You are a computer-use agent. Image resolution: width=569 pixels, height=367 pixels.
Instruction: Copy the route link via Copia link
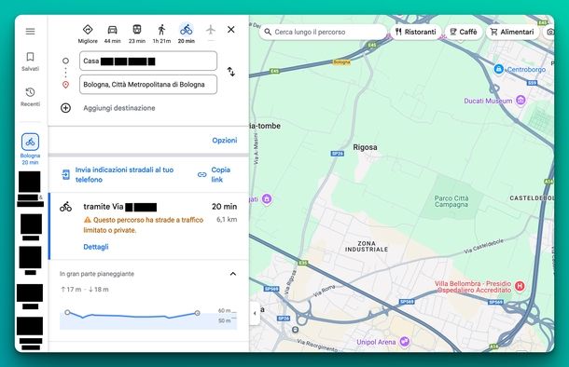(221, 174)
